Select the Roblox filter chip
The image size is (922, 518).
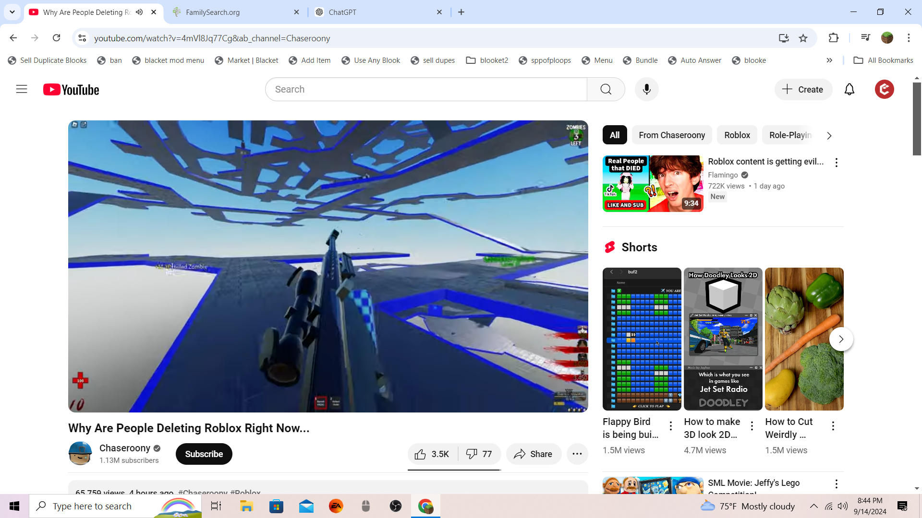[737, 135]
